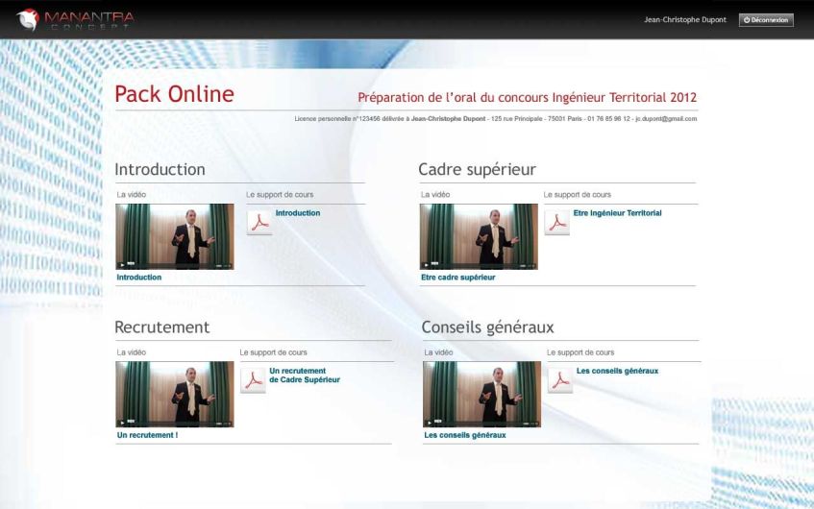
Task: Open PDF icon for Etre Ingénieur Territorial
Action: pos(557,223)
